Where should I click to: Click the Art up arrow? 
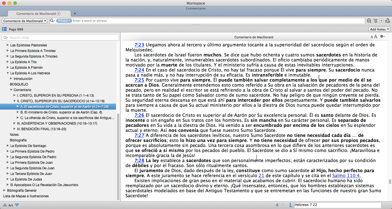pyautogui.click(x=5, y=205)
